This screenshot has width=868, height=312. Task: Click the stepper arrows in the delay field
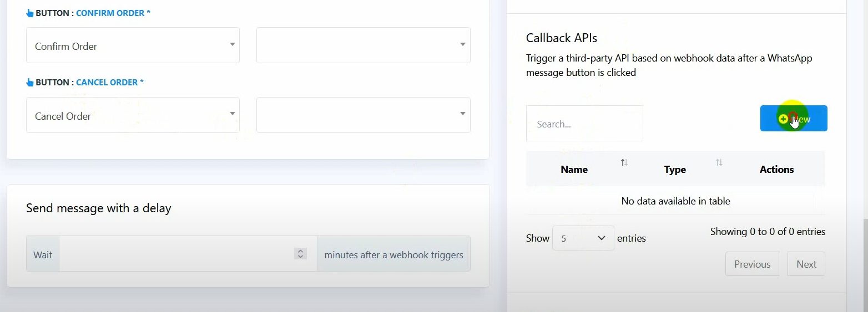(x=300, y=254)
